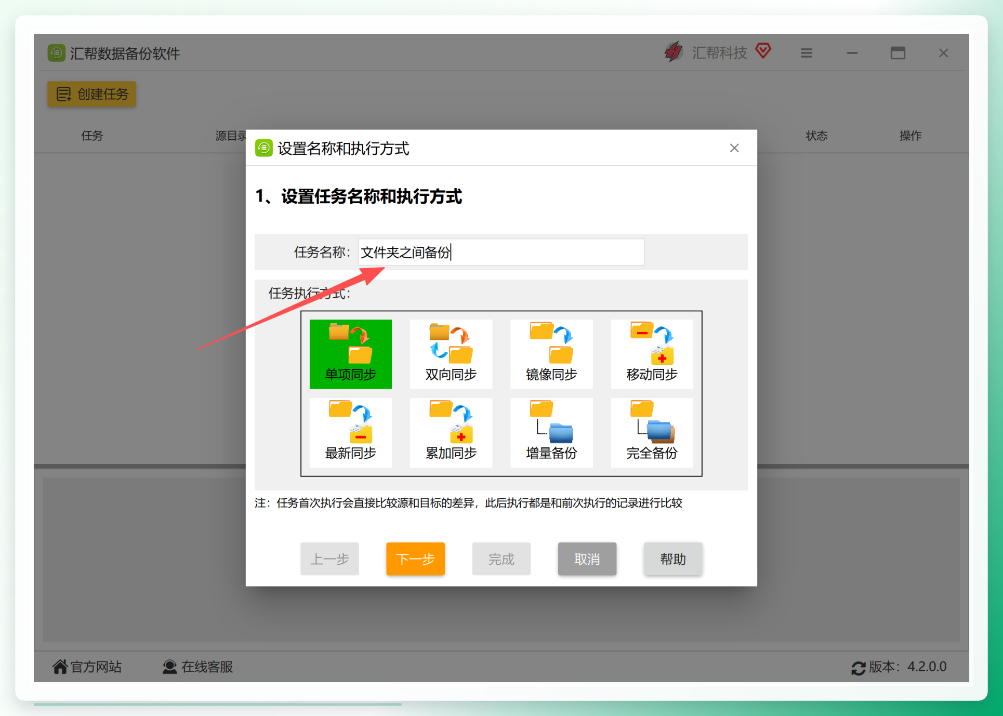Select the 单项同步 sync mode icon
This screenshot has width=1003, height=716.
[350, 354]
